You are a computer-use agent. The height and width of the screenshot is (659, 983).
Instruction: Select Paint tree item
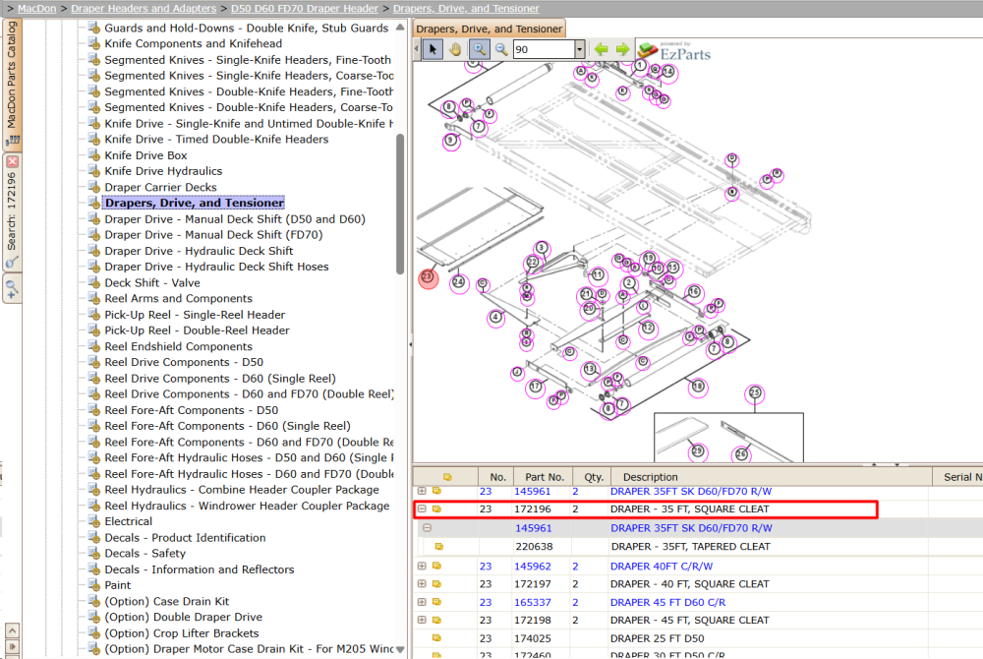click(117, 585)
